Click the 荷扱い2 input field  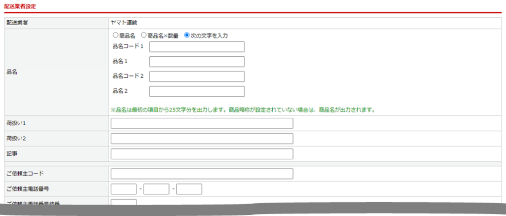click(x=202, y=139)
